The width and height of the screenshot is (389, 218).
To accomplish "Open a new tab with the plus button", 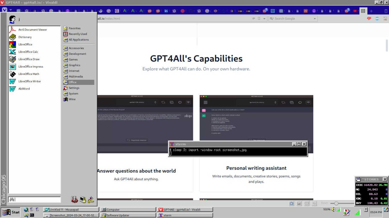I will (x=371, y=11).
